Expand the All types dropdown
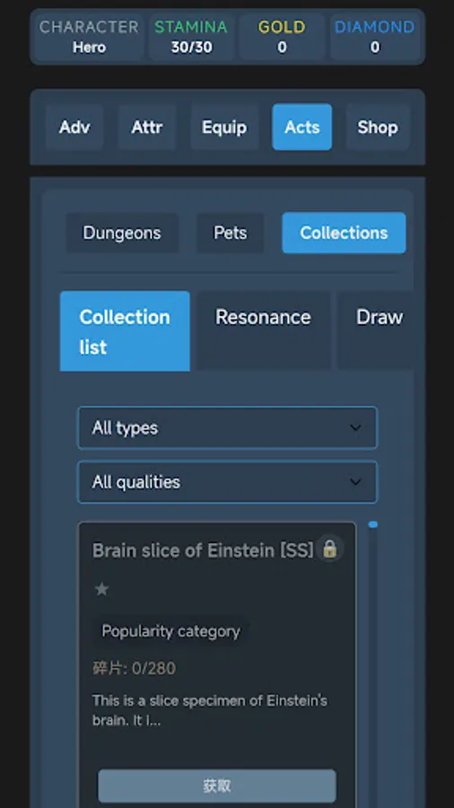Screen dimensions: 454x808 (x=227, y=427)
